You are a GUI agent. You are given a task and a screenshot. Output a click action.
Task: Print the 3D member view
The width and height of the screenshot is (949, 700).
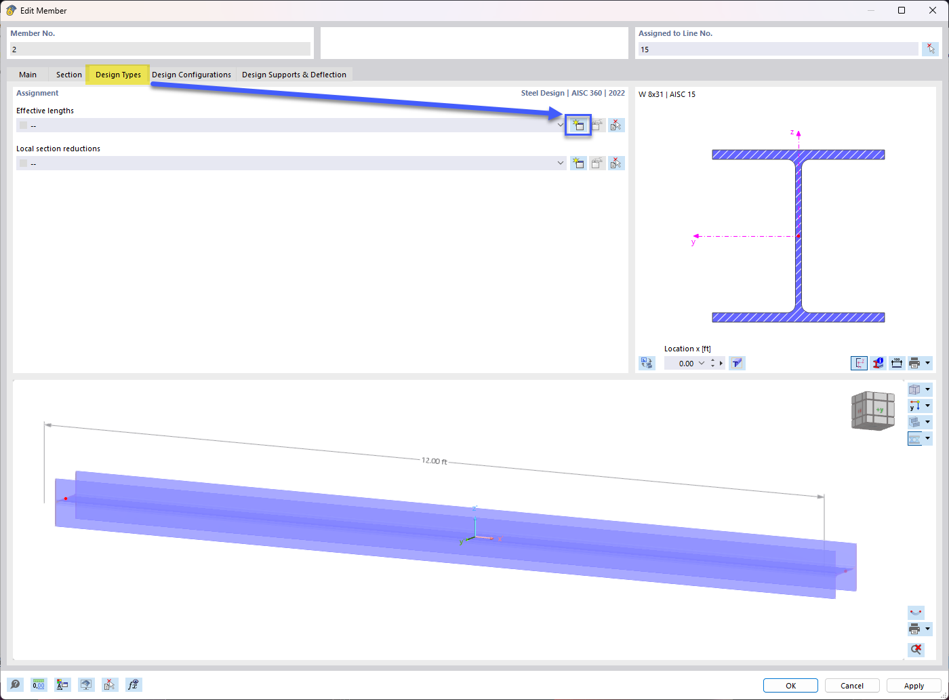point(914,629)
